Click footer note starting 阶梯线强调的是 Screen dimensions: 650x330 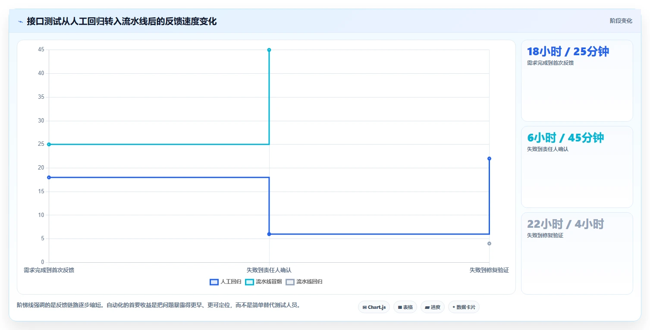(x=158, y=305)
